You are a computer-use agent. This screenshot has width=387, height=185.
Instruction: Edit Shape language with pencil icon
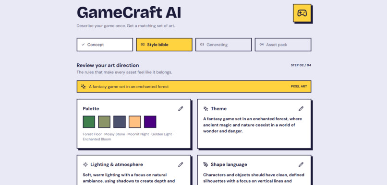tap(301, 164)
